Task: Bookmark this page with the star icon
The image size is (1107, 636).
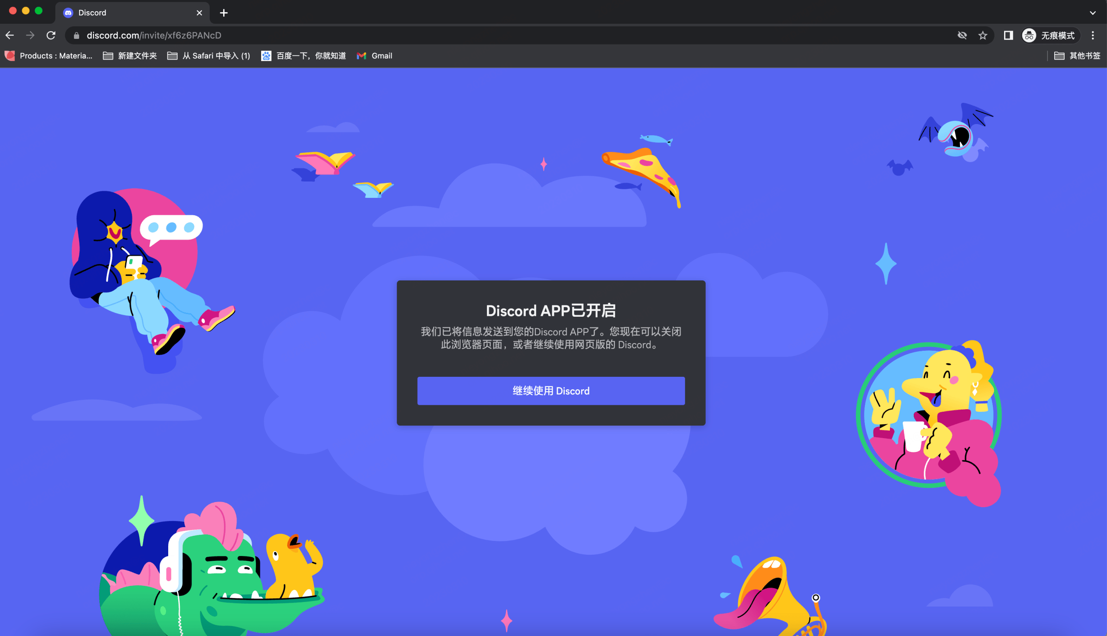Action: 983,35
